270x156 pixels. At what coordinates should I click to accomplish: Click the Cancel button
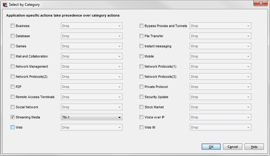(x=233, y=147)
